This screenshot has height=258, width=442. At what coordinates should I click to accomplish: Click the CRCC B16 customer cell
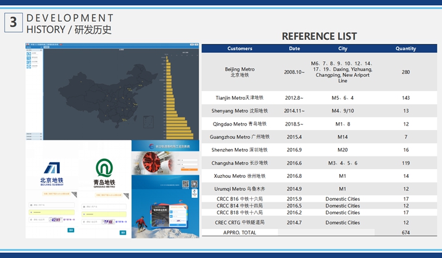pyautogui.click(x=239, y=199)
